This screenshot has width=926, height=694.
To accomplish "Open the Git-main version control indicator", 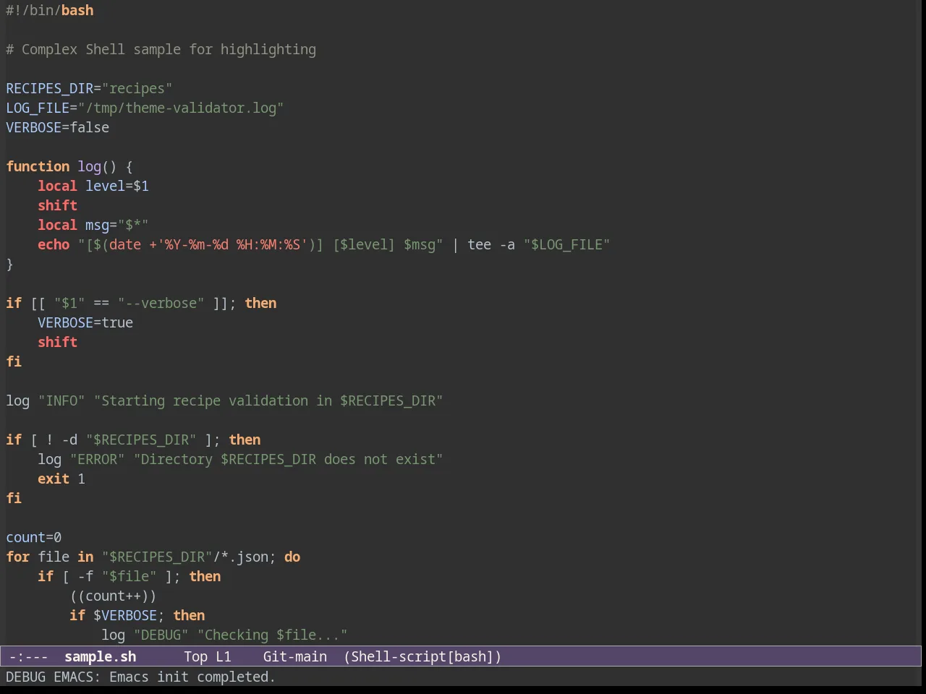I will (294, 656).
